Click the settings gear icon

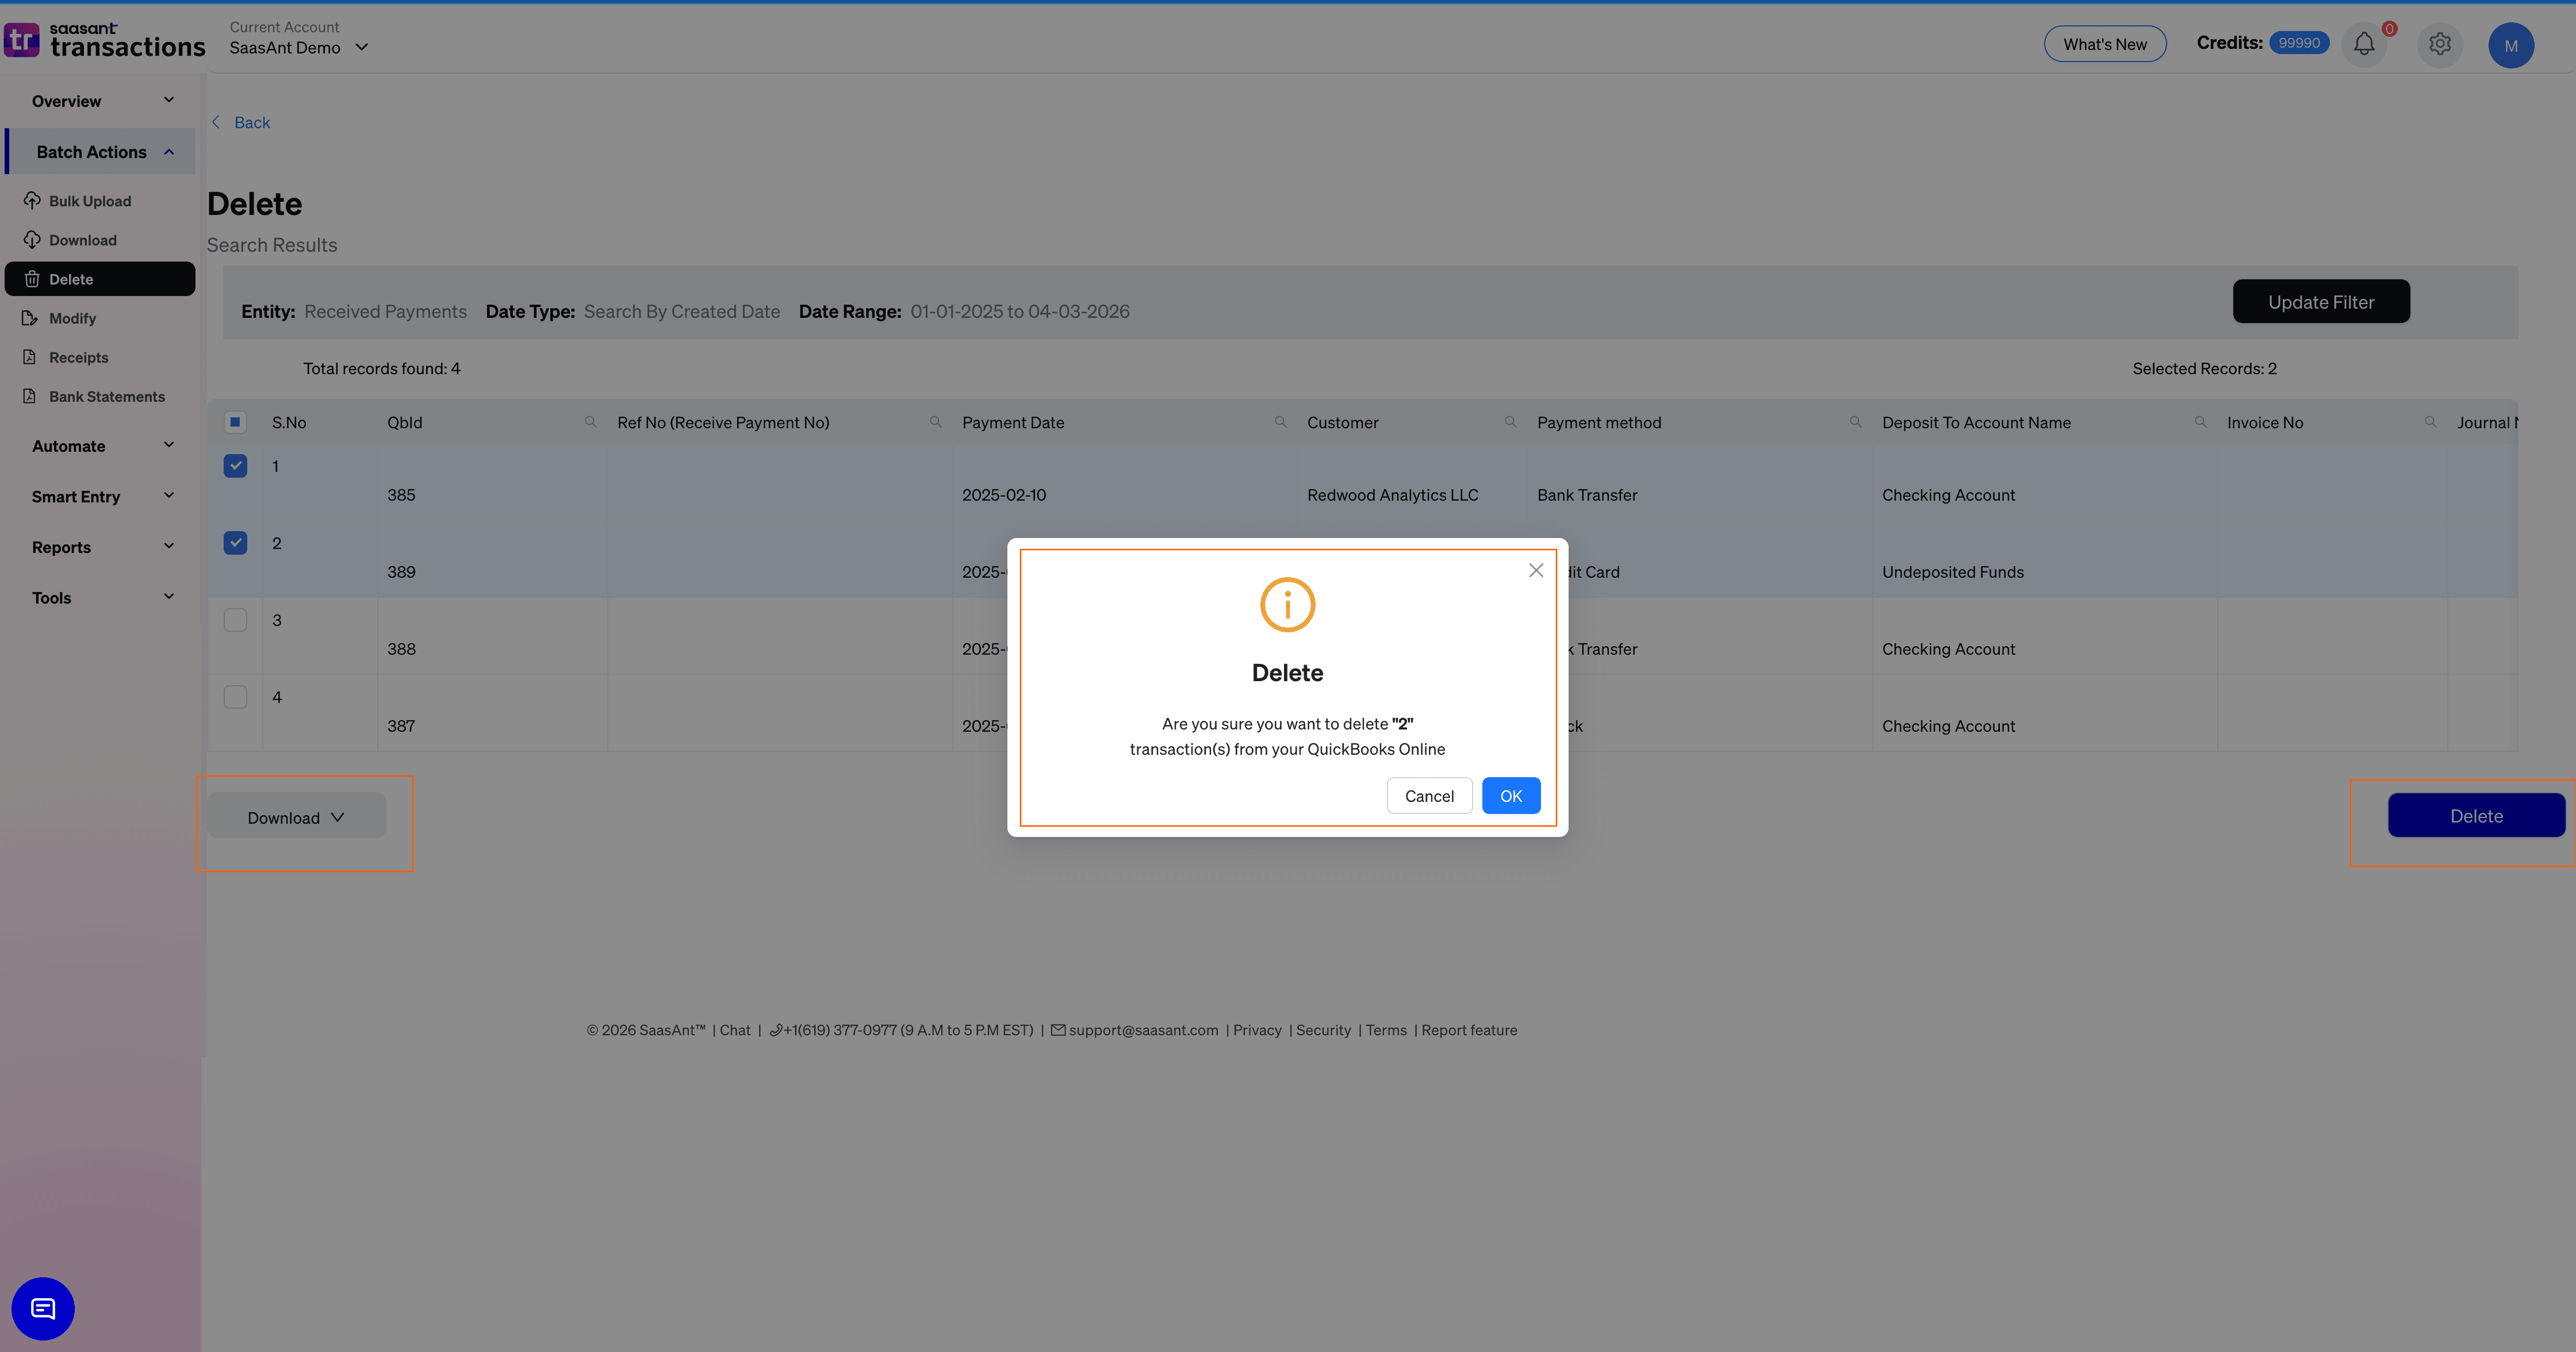[x=2439, y=44]
